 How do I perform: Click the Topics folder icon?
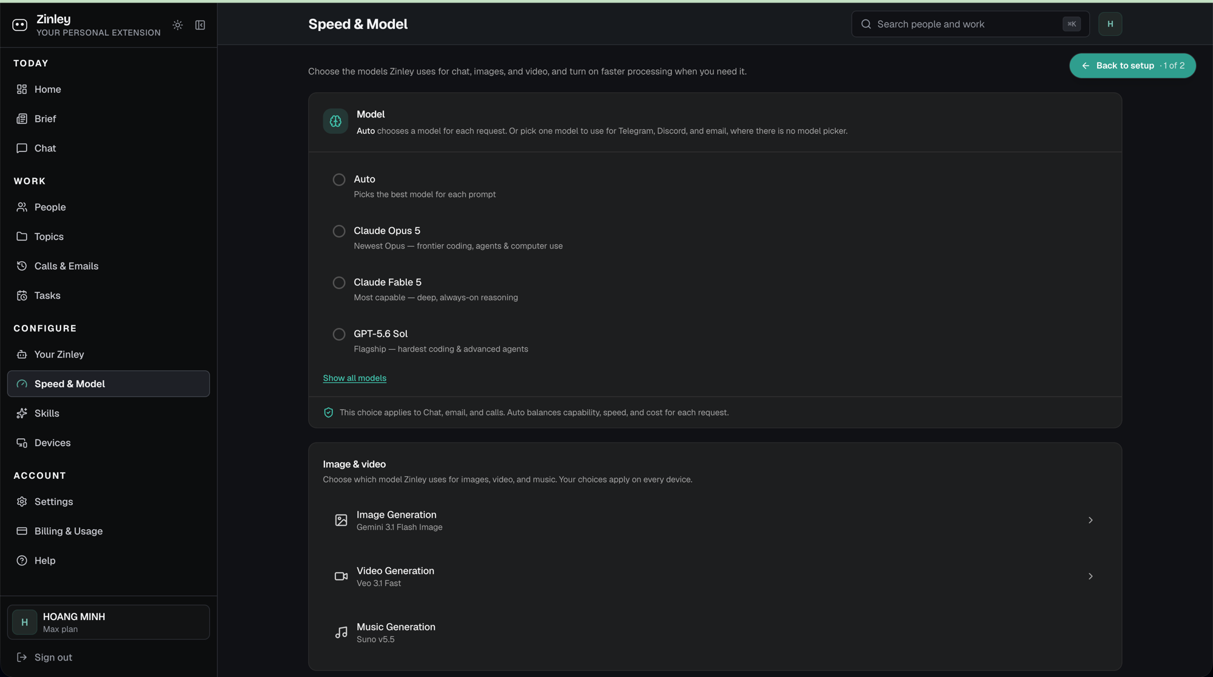pos(22,236)
